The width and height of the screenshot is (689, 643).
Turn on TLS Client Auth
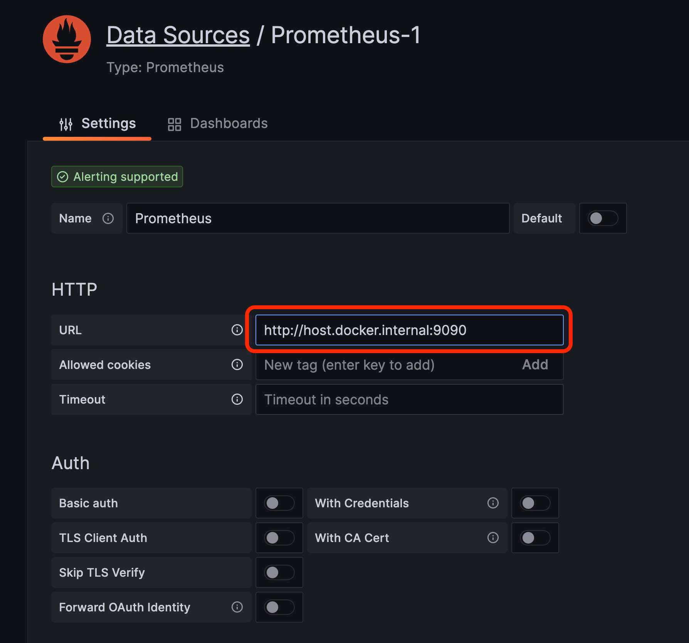(x=279, y=538)
